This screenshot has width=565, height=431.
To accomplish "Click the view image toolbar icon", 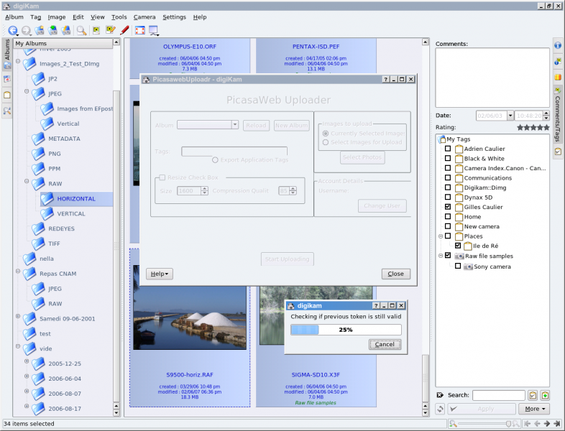I will click(96, 31).
